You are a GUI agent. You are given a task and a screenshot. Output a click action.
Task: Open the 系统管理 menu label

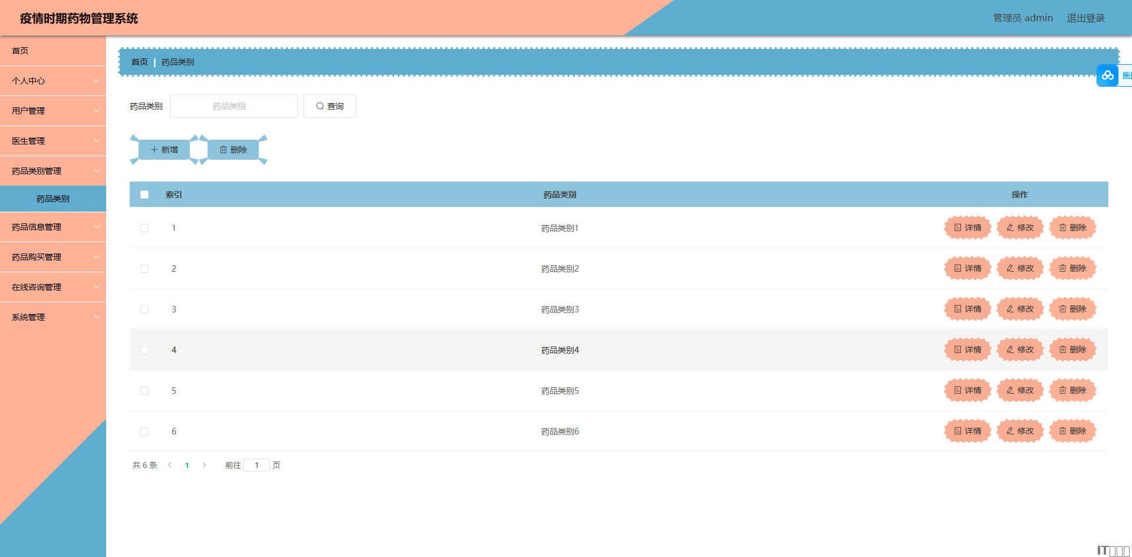point(28,317)
